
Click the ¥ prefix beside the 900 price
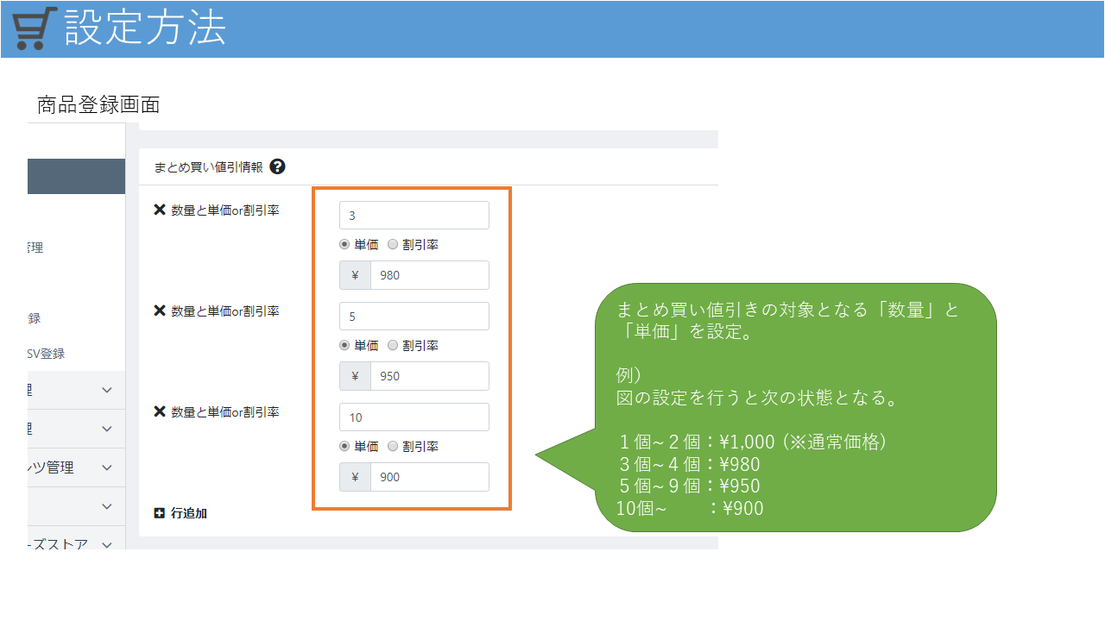(355, 477)
